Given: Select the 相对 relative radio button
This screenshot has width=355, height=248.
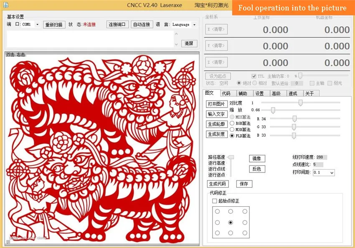Looking at the screenshot, I should coord(254,83).
